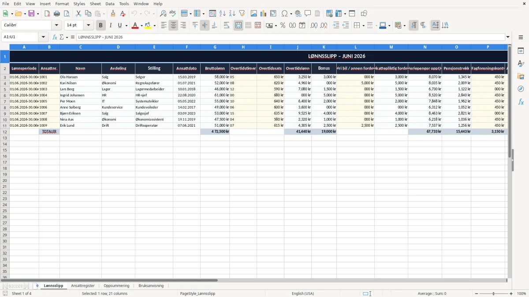Insert a comment

tap(308, 14)
